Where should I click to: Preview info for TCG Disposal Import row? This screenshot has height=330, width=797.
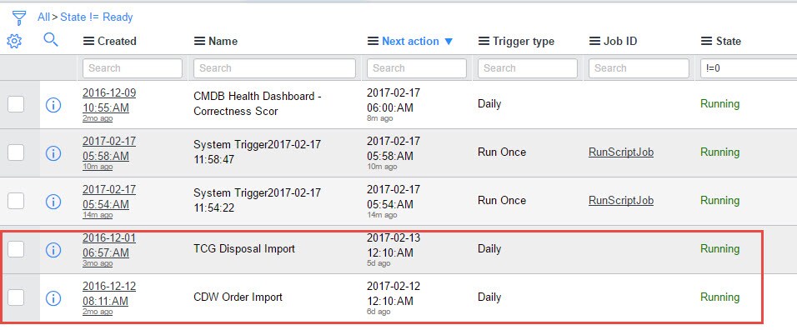pyautogui.click(x=53, y=250)
